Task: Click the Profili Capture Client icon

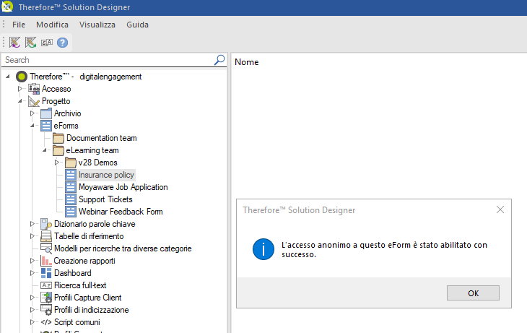Action: [46, 298]
